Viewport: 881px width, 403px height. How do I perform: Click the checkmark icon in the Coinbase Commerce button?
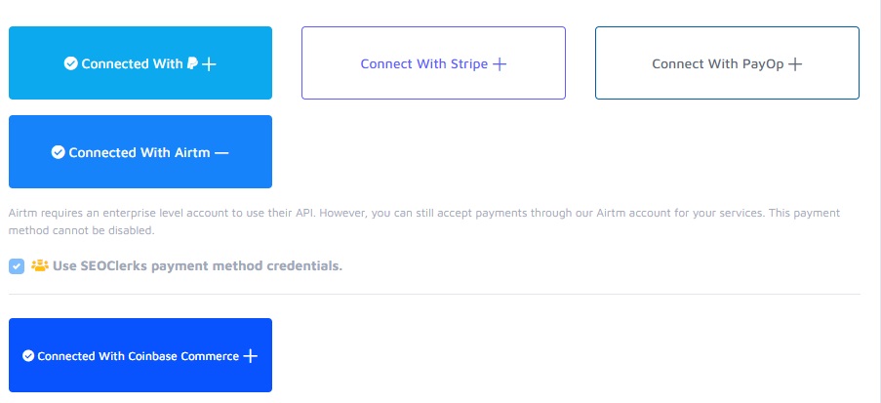(28, 356)
